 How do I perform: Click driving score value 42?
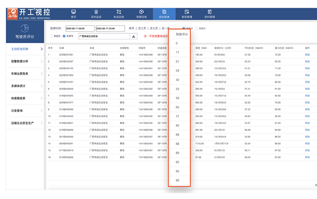(178, 80)
